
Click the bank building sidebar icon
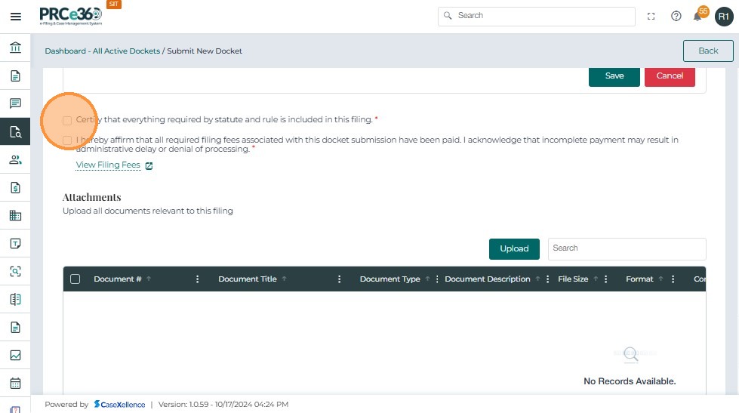click(x=15, y=48)
